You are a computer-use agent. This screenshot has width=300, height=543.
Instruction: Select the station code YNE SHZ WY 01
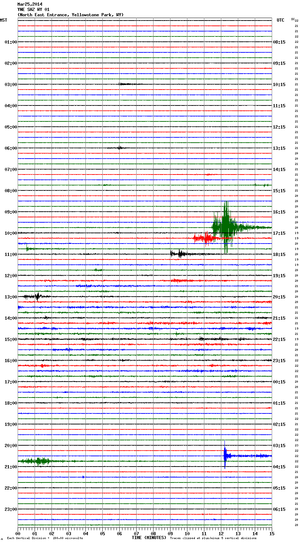point(34,10)
